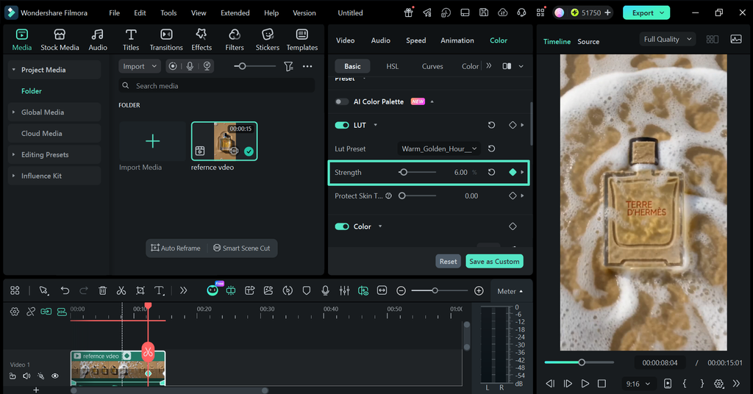Expand the Project Media tree
This screenshot has width=753, height=394.
point(14,70)
